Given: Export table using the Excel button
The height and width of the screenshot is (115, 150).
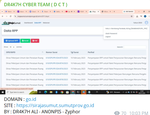Looking at the screenshot, I should [25, 41].
